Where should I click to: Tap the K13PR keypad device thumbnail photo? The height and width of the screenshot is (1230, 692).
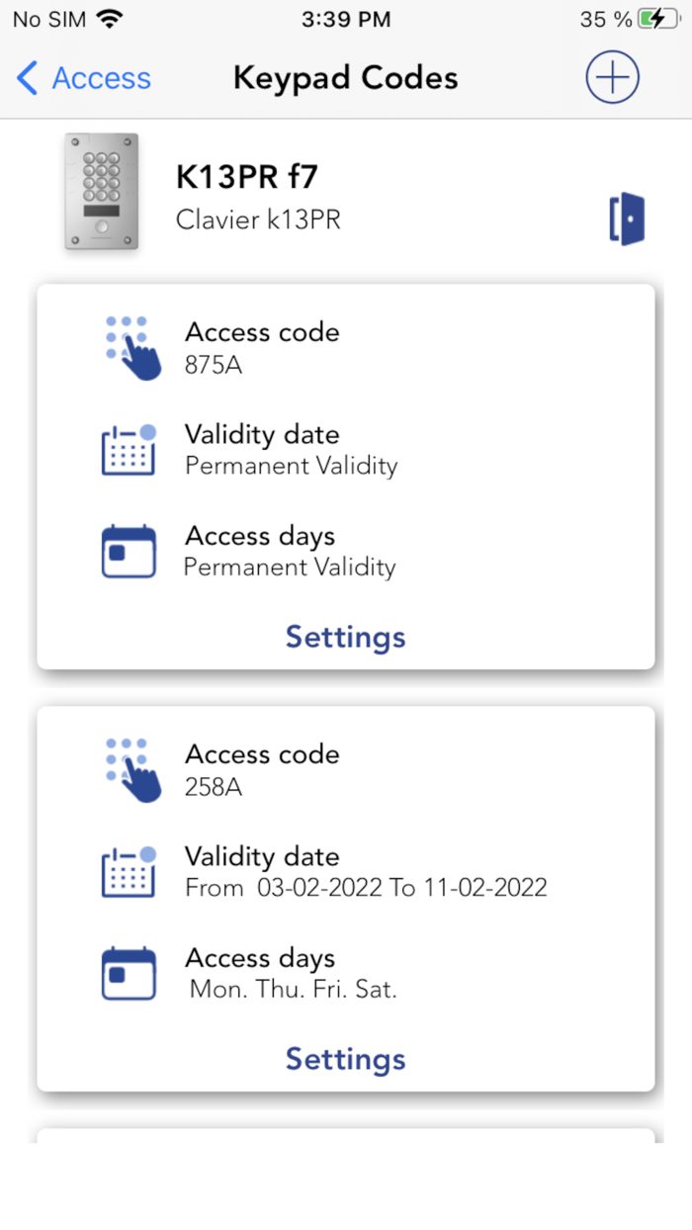pos(100,192)
